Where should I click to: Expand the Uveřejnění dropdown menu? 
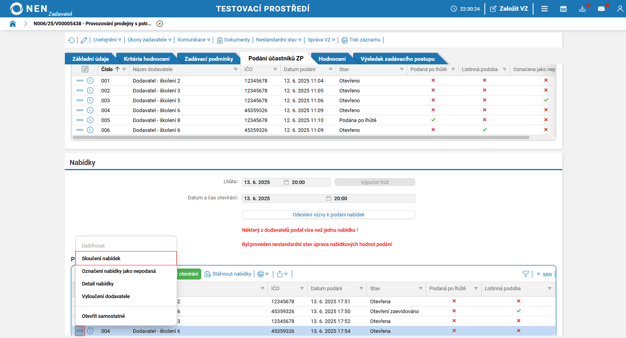coord(107,40)
